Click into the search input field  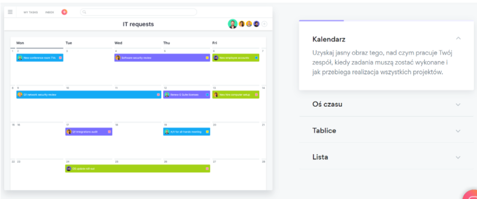[138, 12]
